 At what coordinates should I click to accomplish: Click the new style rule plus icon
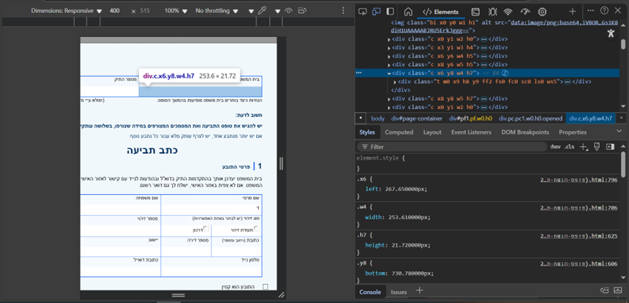coord(584,147)
